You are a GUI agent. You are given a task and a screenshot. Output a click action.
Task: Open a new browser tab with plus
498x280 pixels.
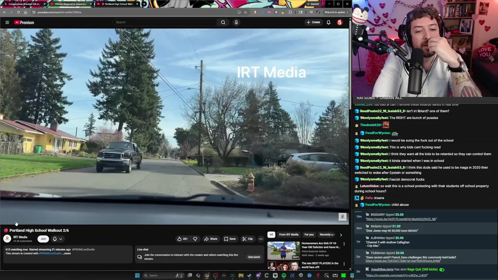(x=144, y=4)
